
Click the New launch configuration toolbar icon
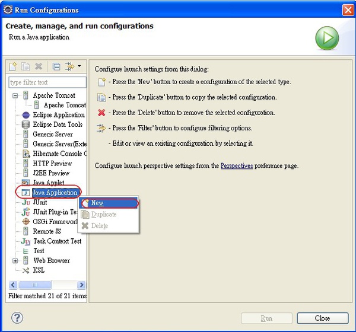(12, 66)
